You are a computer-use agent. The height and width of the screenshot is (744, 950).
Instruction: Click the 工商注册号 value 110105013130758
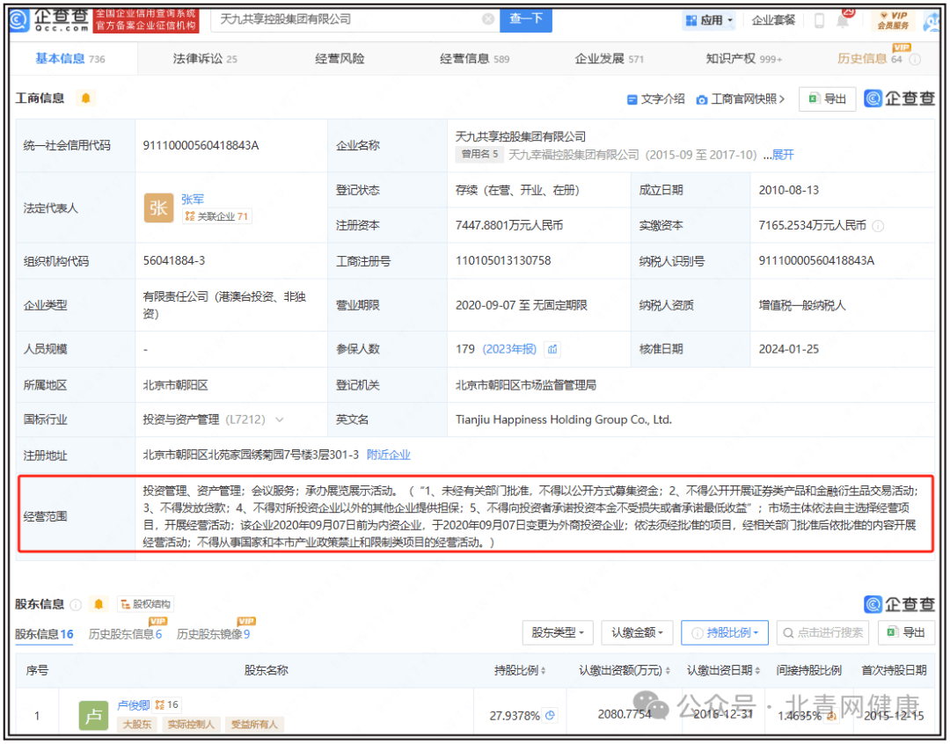coord(503,261)
